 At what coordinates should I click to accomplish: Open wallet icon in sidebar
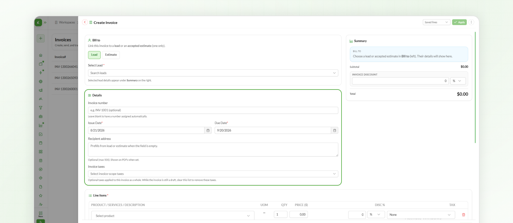[x=41, y=64]
